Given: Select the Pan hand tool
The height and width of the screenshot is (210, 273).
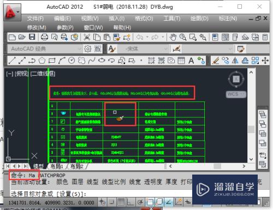Looking at the screenshot, I should tap(173, 37).
